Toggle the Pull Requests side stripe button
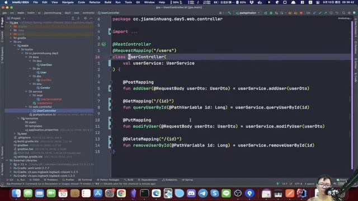 click(2, 55)
